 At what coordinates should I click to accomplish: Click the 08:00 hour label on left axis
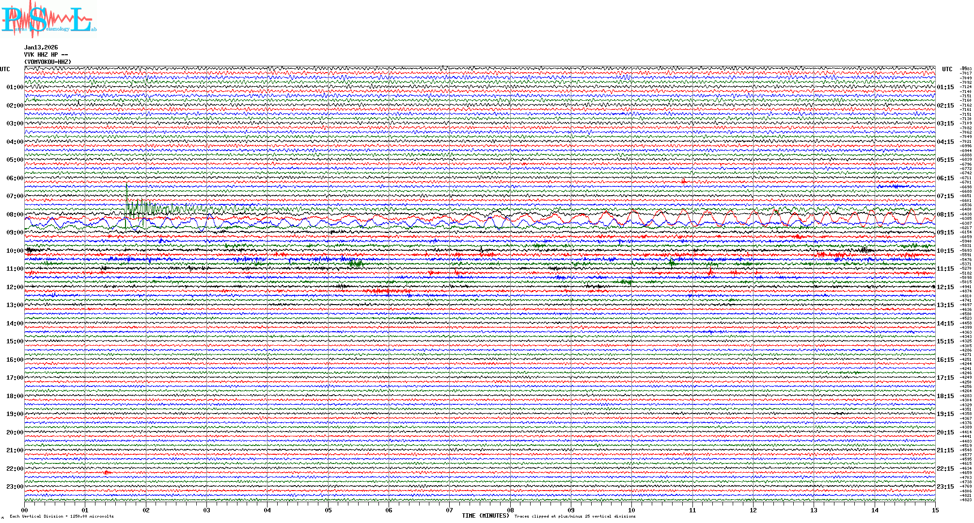coord(15,215)
